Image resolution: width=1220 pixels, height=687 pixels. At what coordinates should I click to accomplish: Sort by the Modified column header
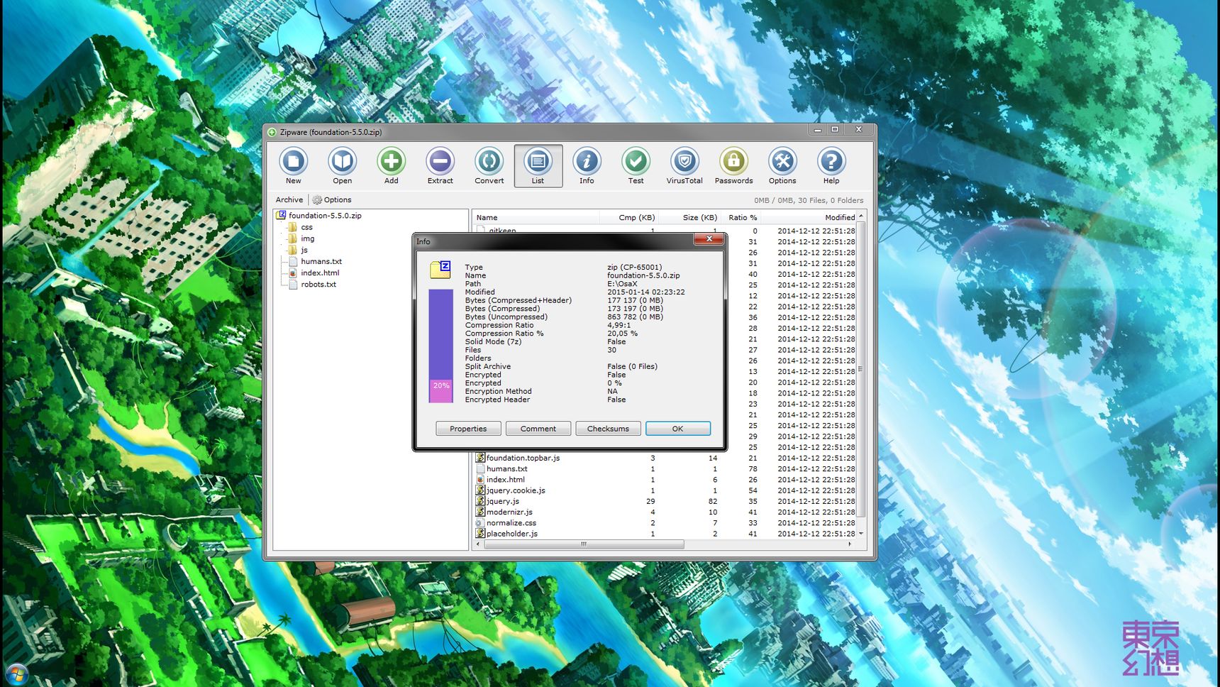(x=809, y=218)
